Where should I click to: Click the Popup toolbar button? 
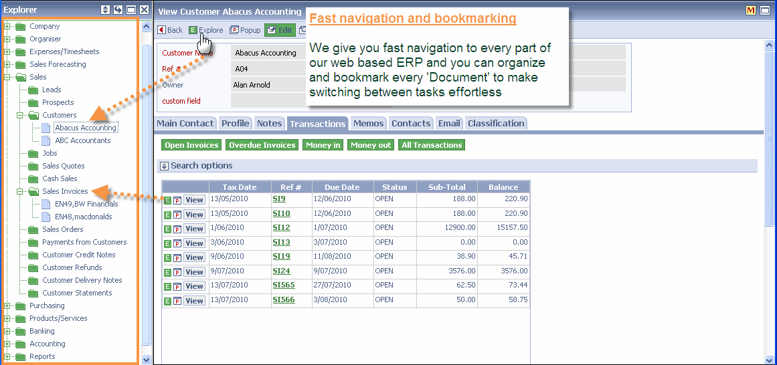[246, 30]
